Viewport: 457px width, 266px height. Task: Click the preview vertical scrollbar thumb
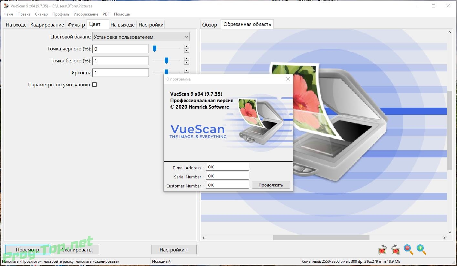tap(450, 131)
